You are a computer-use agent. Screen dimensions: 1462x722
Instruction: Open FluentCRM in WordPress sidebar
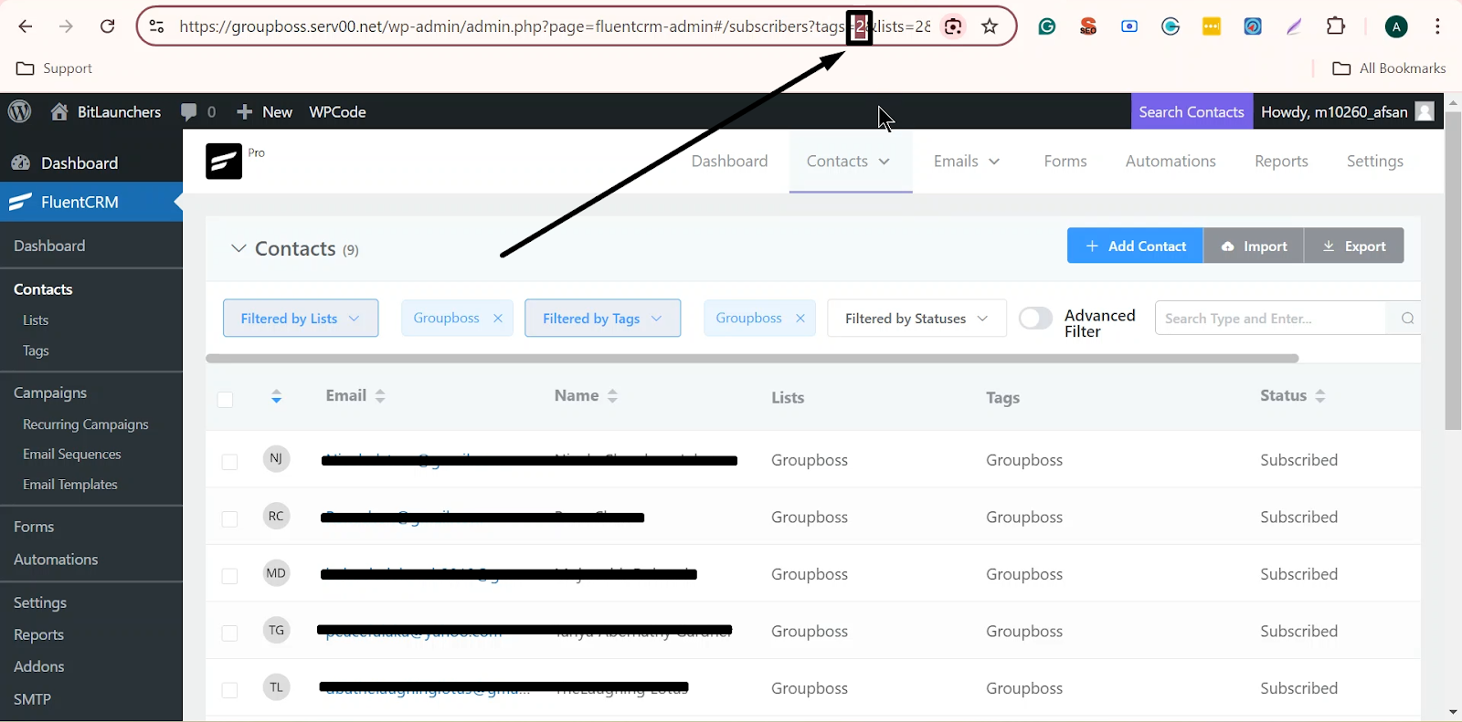coord(91,202)
